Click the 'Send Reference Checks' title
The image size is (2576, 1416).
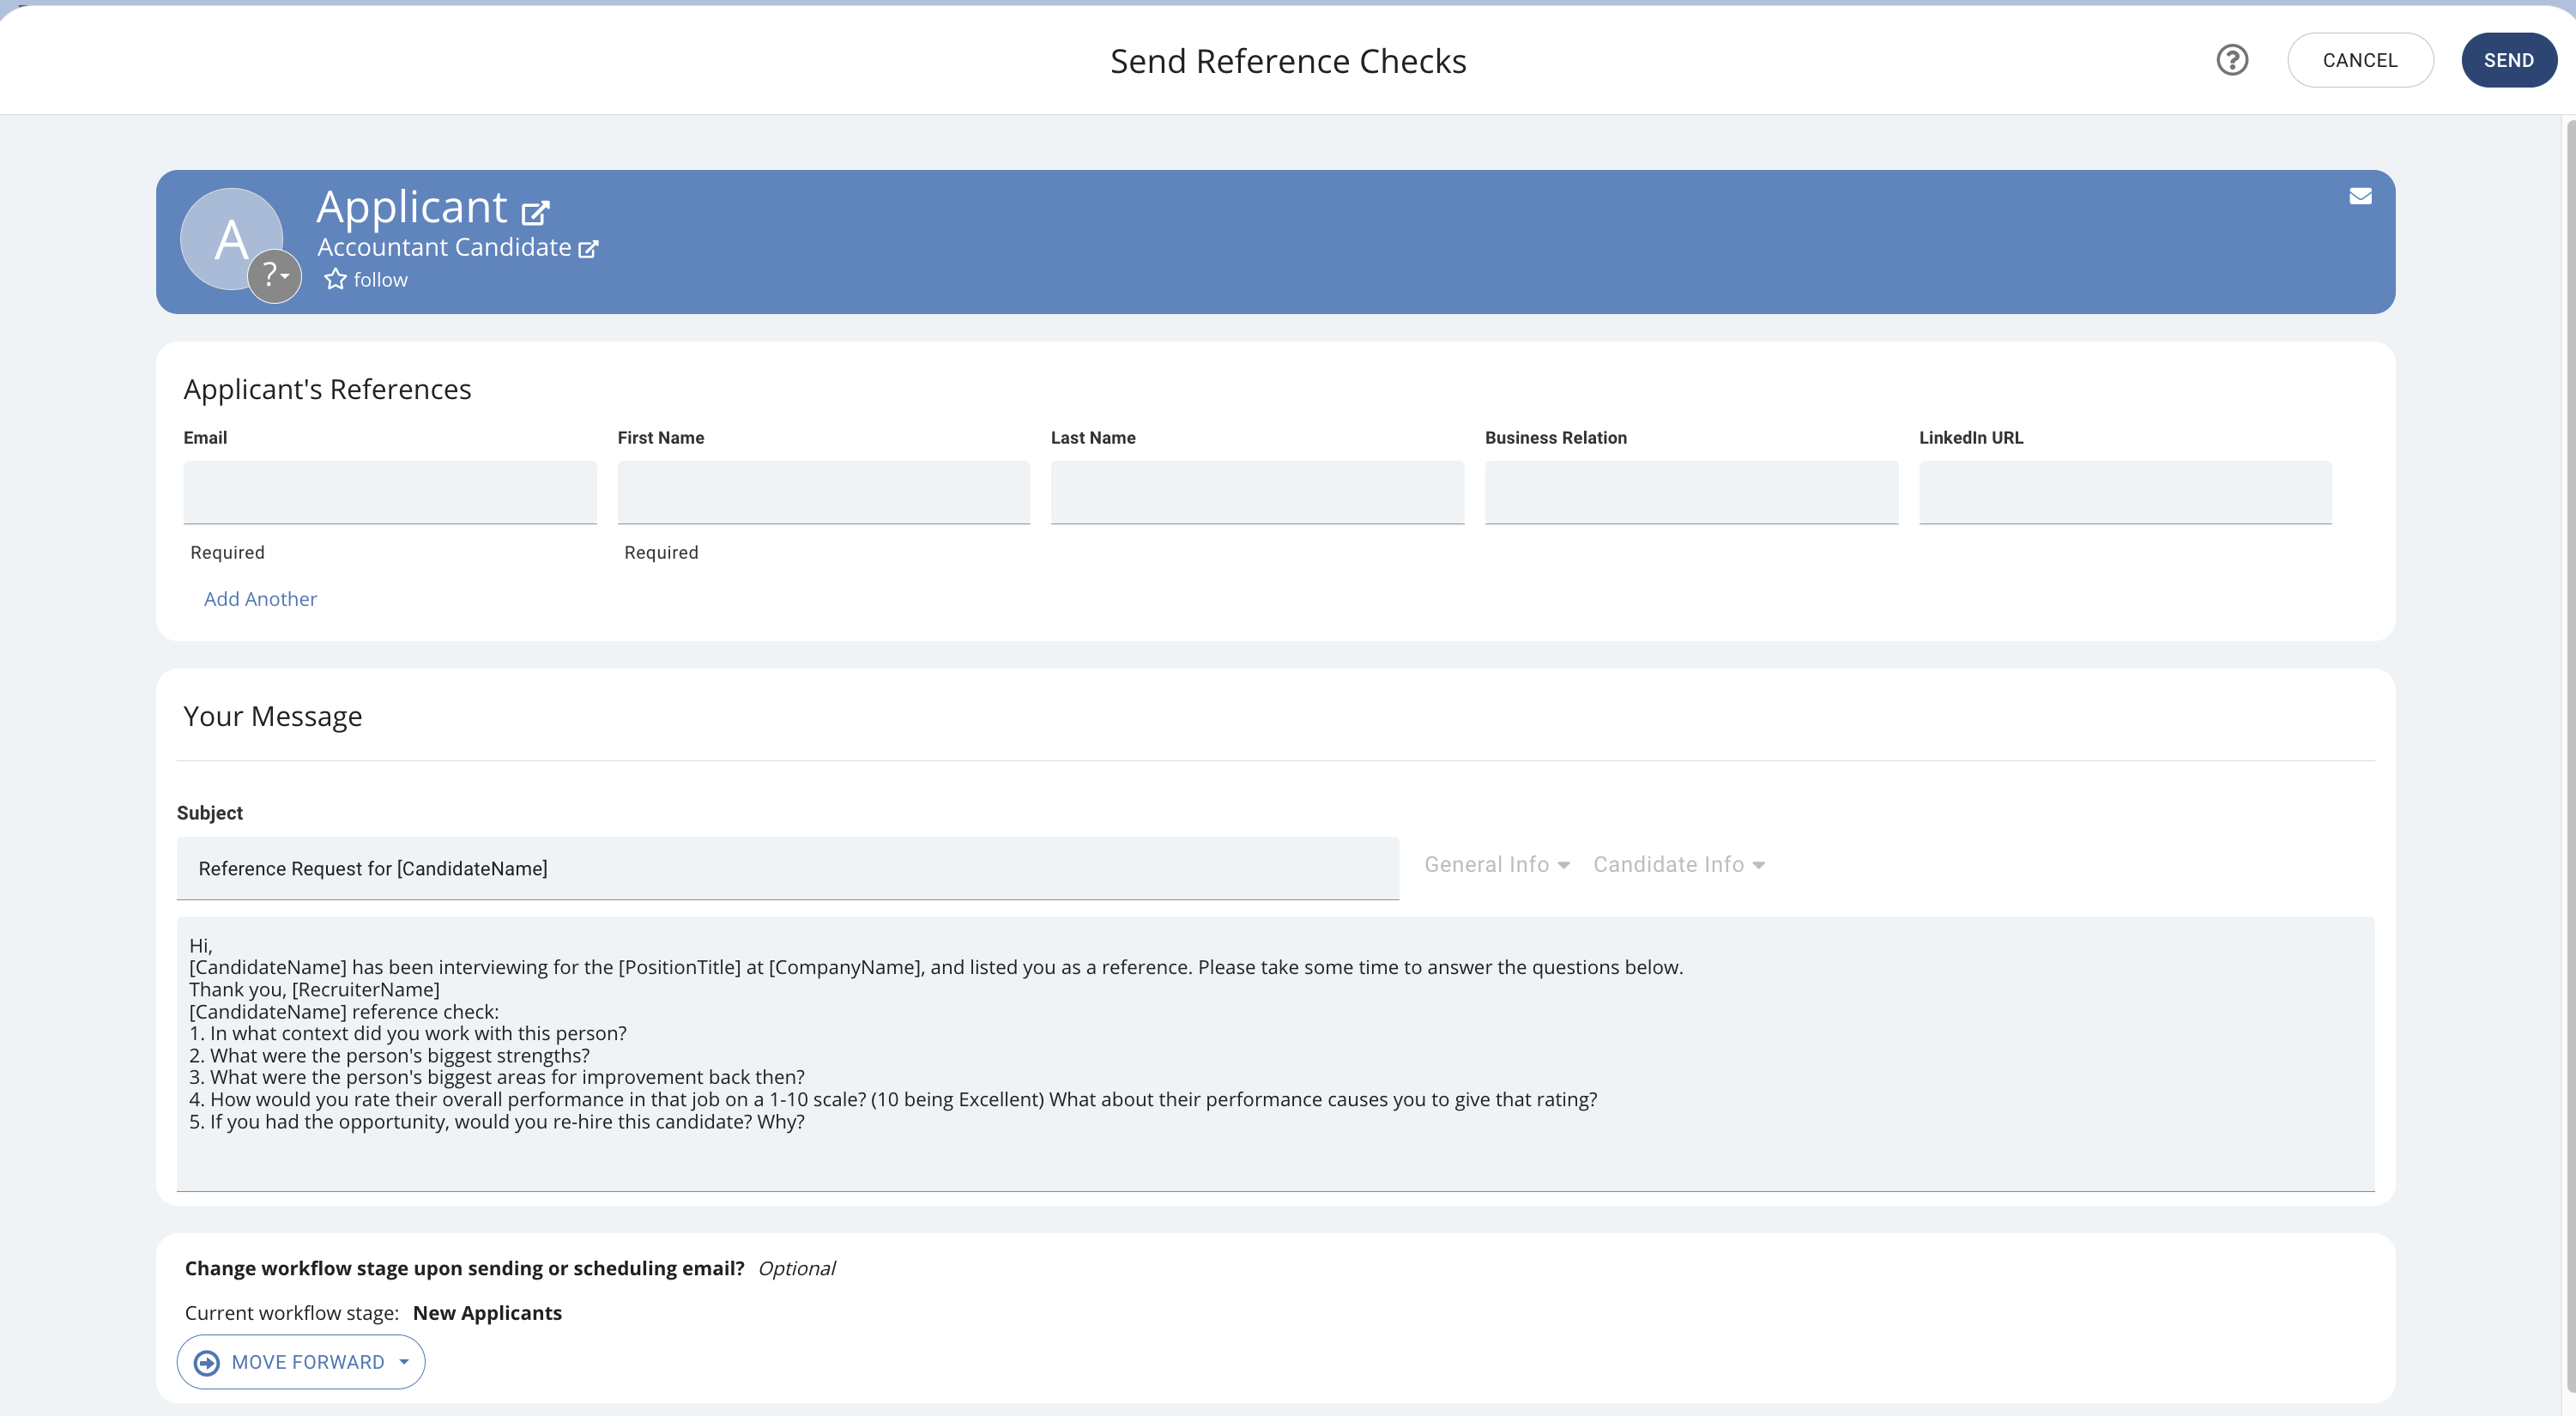click(1288, 61)
